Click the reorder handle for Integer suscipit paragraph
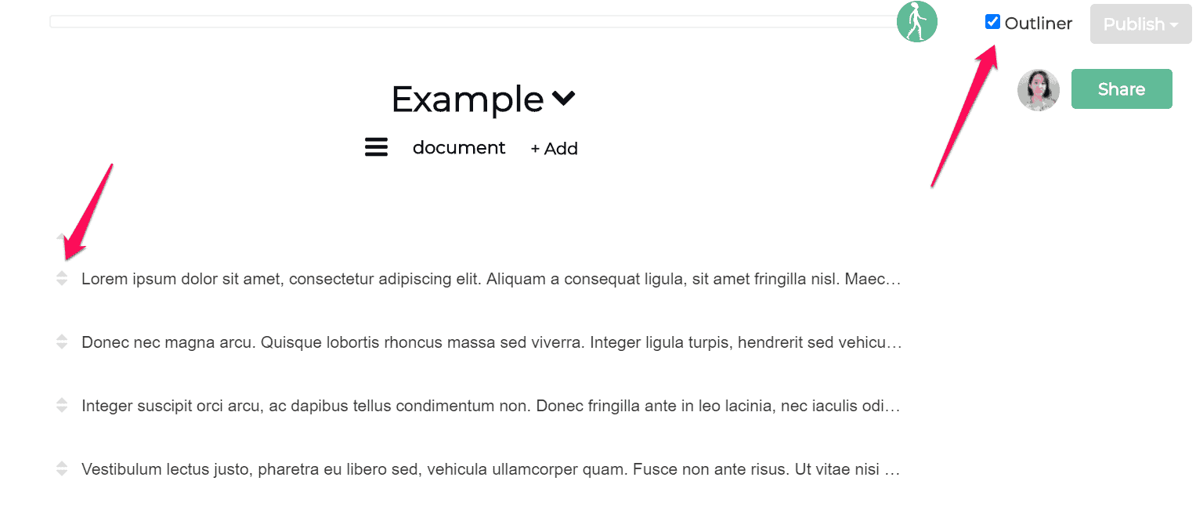Screen dimensions: 1196x517 tap(62, 405)
